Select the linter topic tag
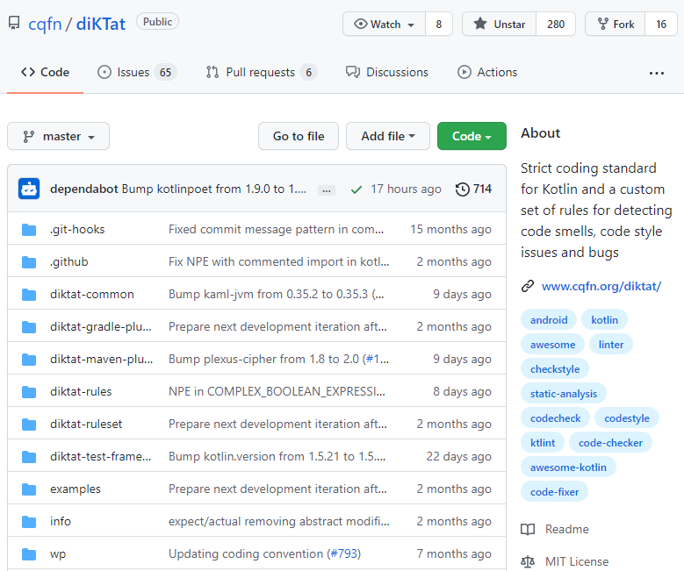 [611, 345]
